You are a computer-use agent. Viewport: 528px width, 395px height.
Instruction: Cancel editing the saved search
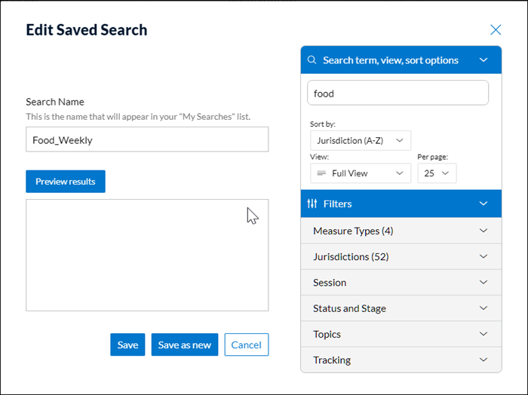(x=246, y=344)
